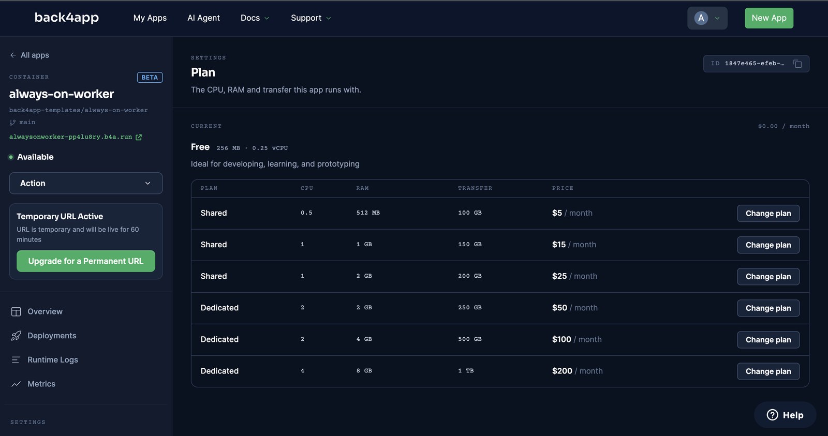The width and height of the screenshot is (828, 436).
Task: Open the AI Agent page
Action: 203,18
